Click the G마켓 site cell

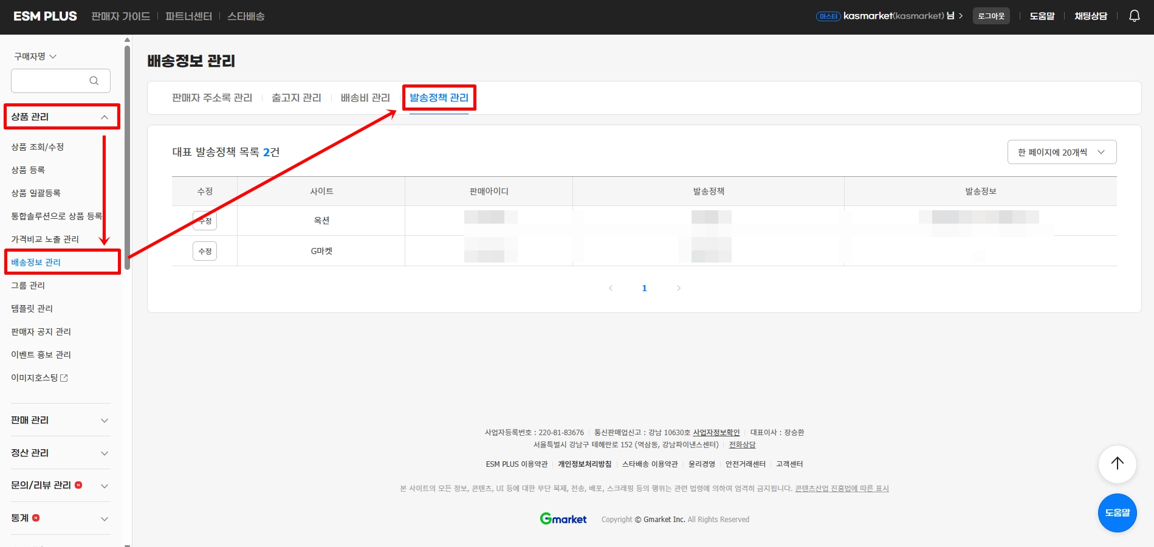coord(321,251)
